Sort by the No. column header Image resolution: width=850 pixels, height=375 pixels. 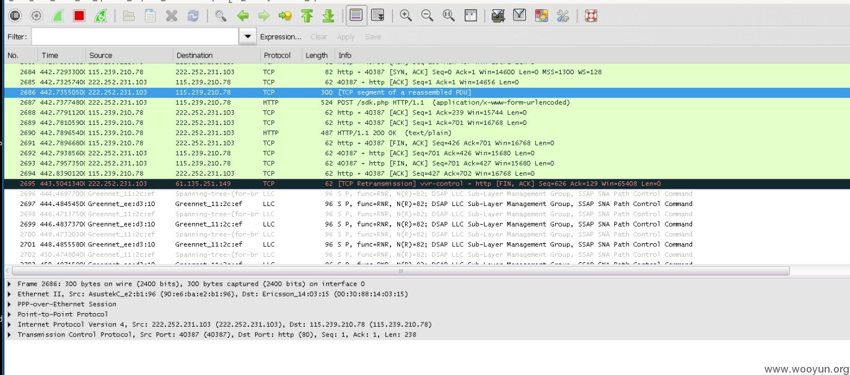tap(20, 55)
